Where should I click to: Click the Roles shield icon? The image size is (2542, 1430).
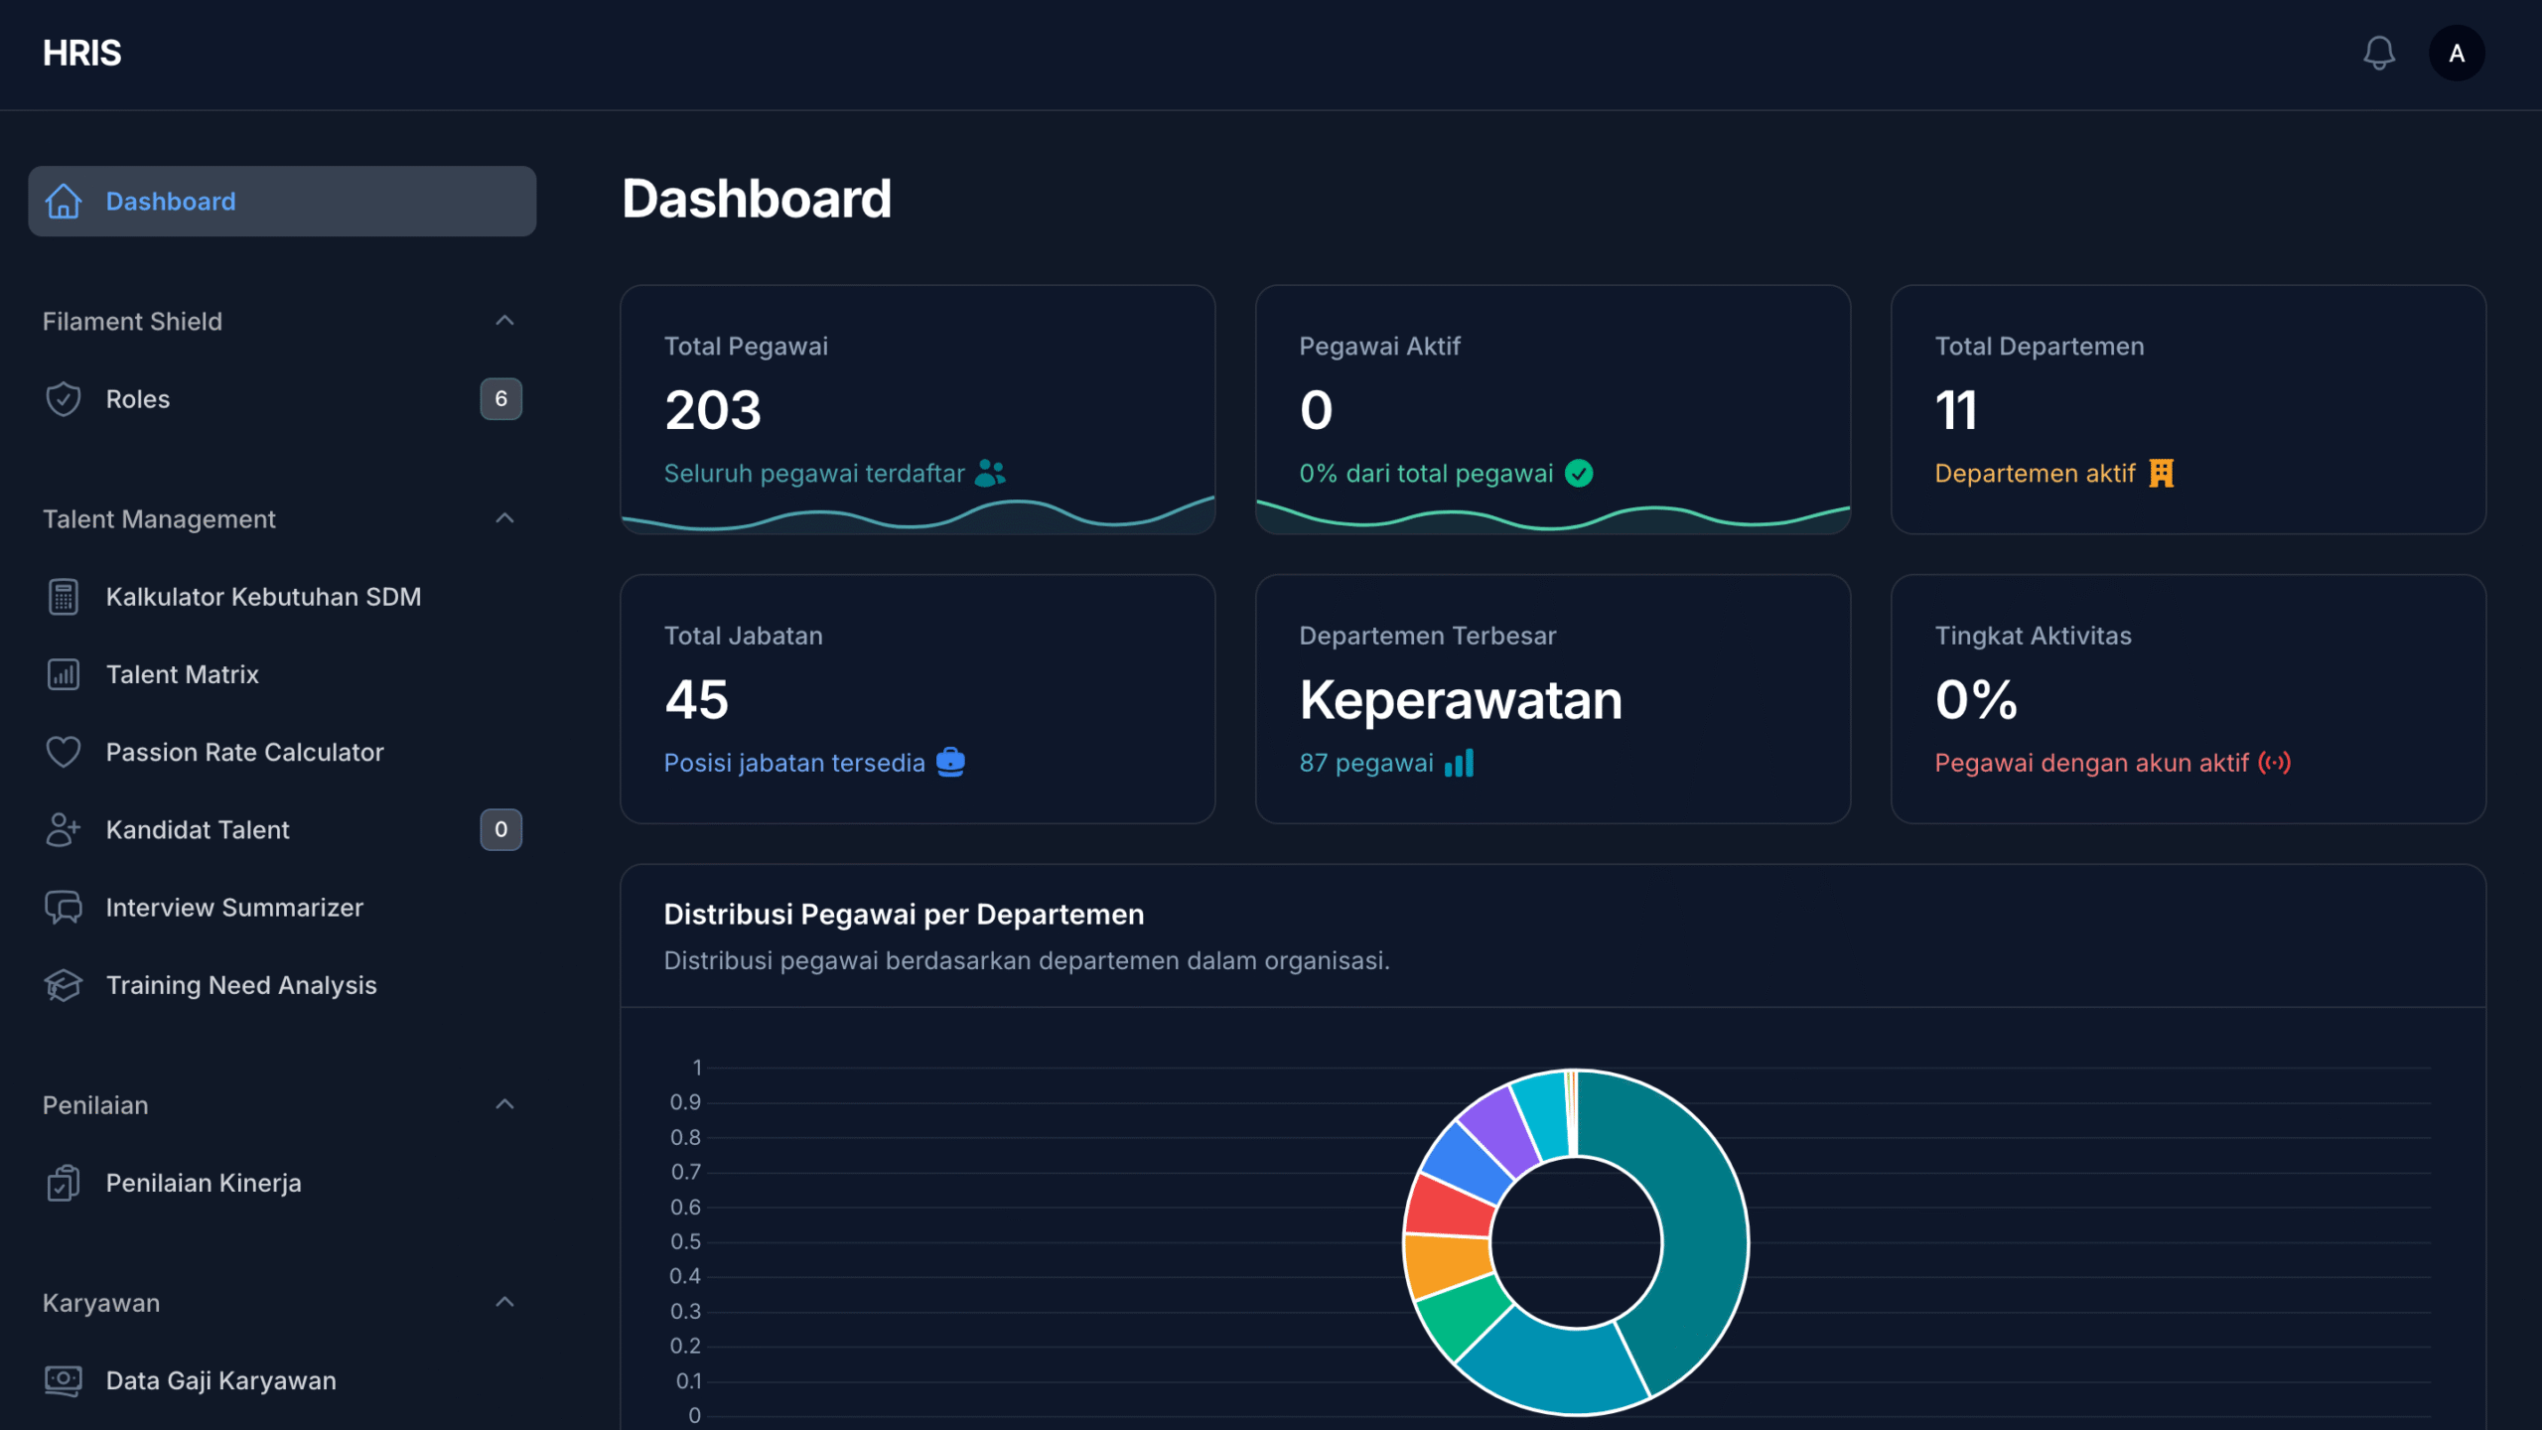(x=63, y=399)
